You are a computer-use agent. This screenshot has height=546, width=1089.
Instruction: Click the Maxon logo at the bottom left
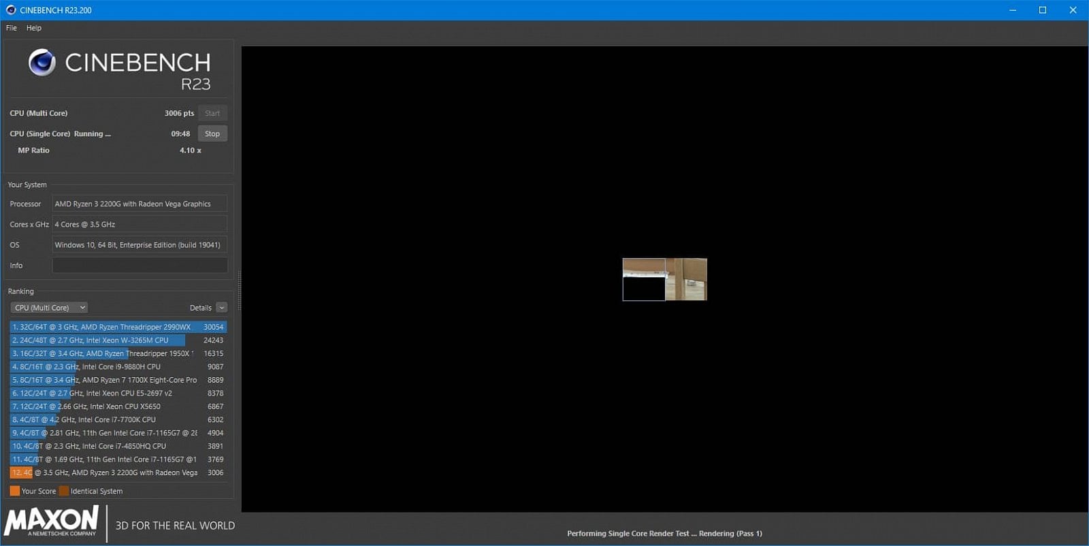51,522
